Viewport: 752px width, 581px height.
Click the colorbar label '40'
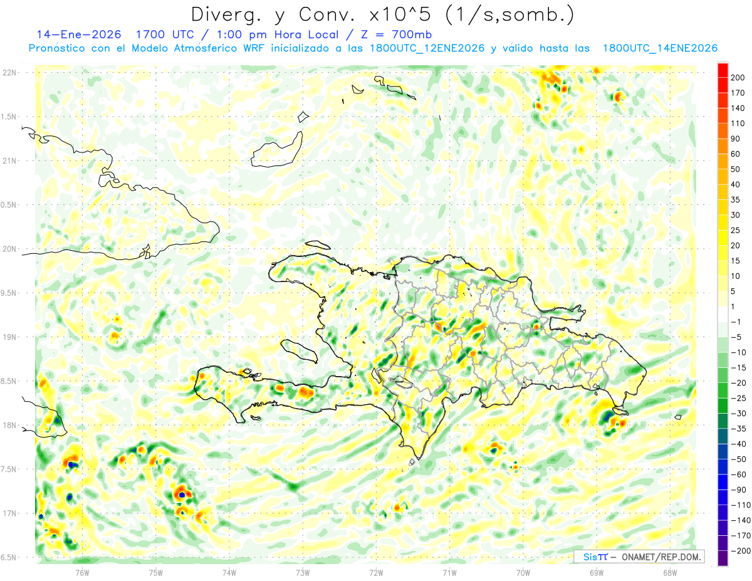click(x=736, y=184)
